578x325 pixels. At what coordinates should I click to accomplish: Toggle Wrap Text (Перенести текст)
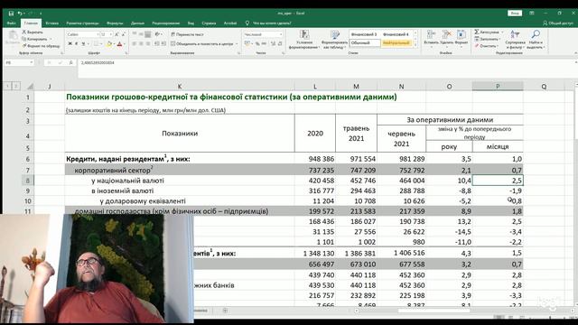(187, 34)
